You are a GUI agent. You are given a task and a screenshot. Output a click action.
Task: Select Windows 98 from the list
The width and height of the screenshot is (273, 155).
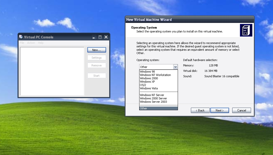coord(158,72)
